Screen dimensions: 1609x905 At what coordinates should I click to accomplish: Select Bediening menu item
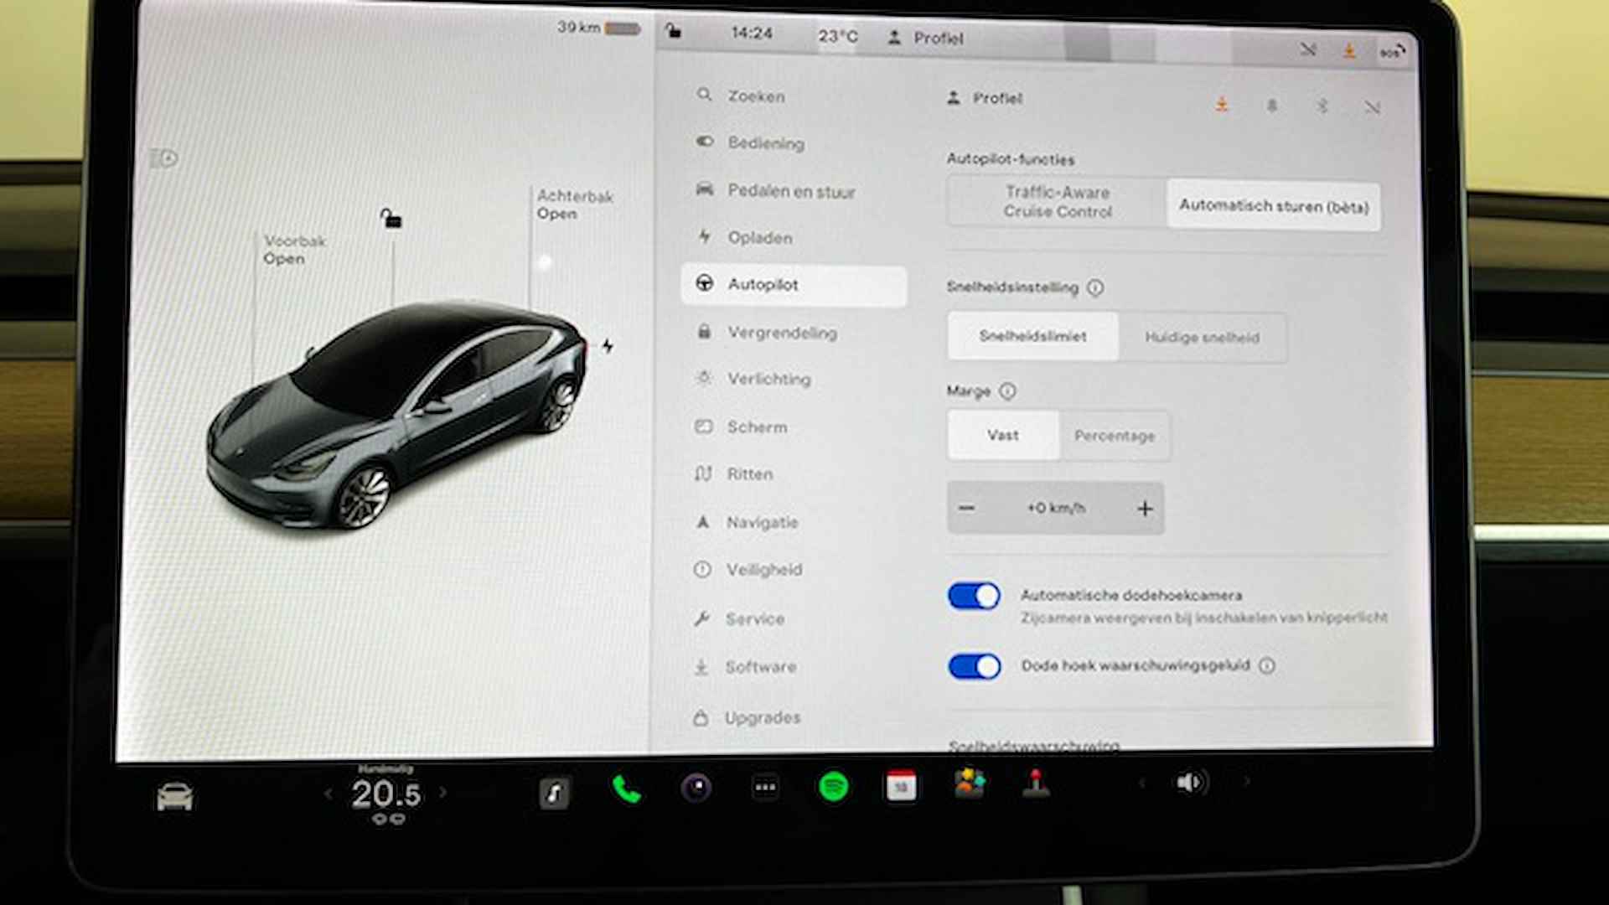tap(765, 143)
